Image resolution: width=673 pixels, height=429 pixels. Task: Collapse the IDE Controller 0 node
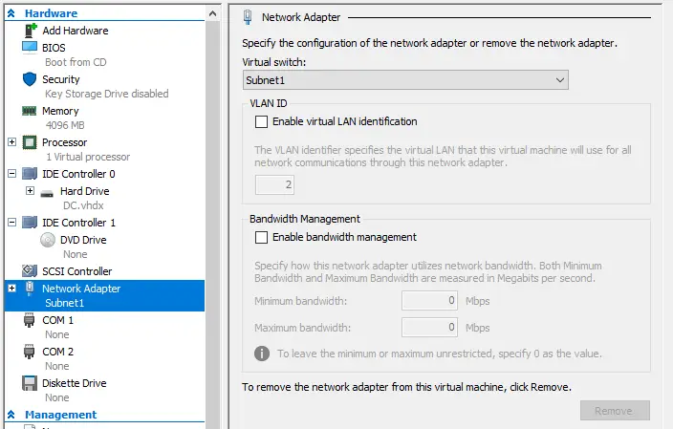pyautogui.click(x=12, y=174)
